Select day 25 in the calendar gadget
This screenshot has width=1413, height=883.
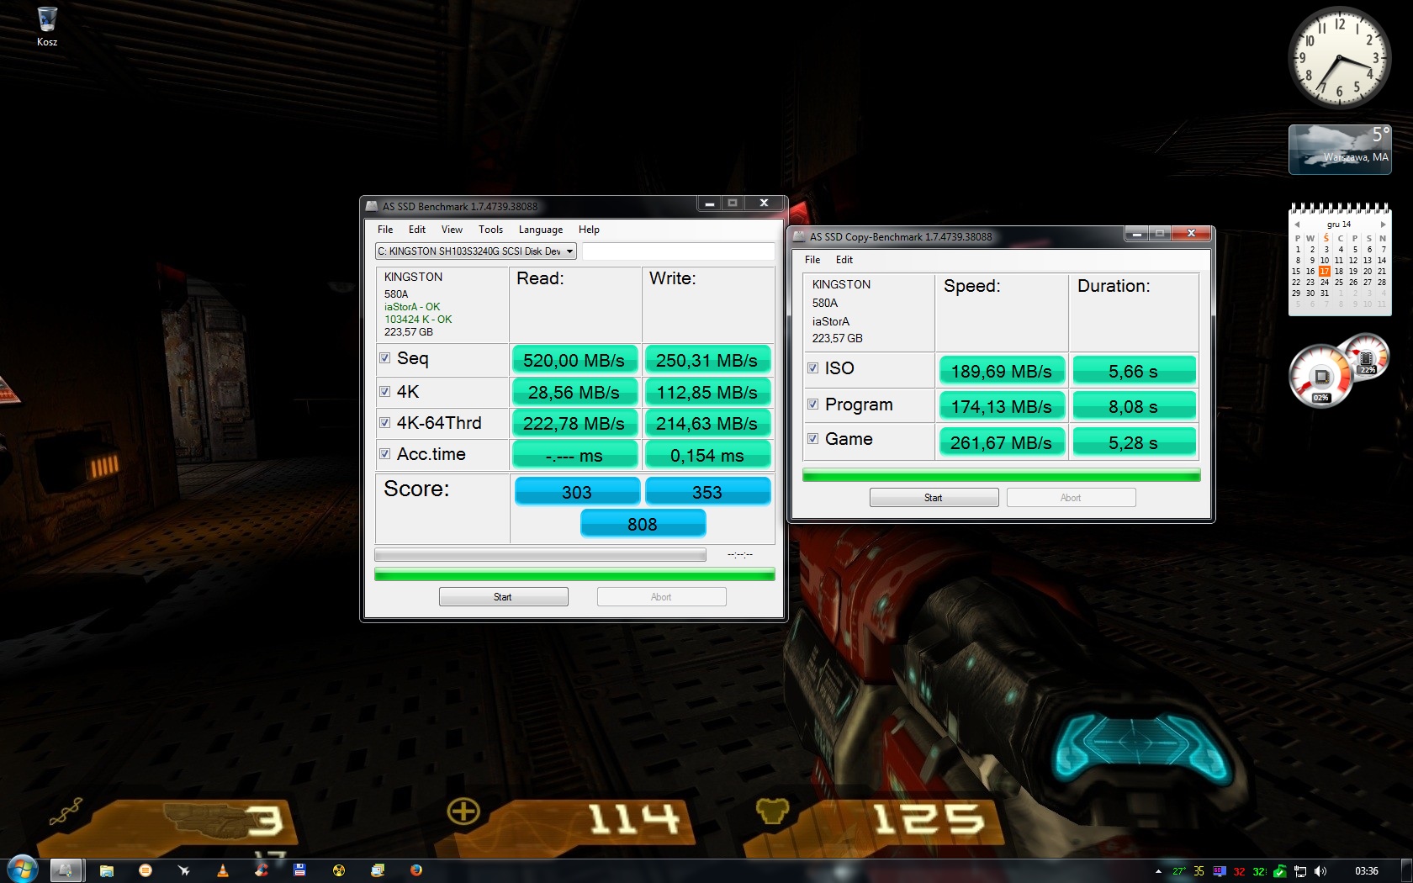pyautogui.click(x=1339, y=283)
